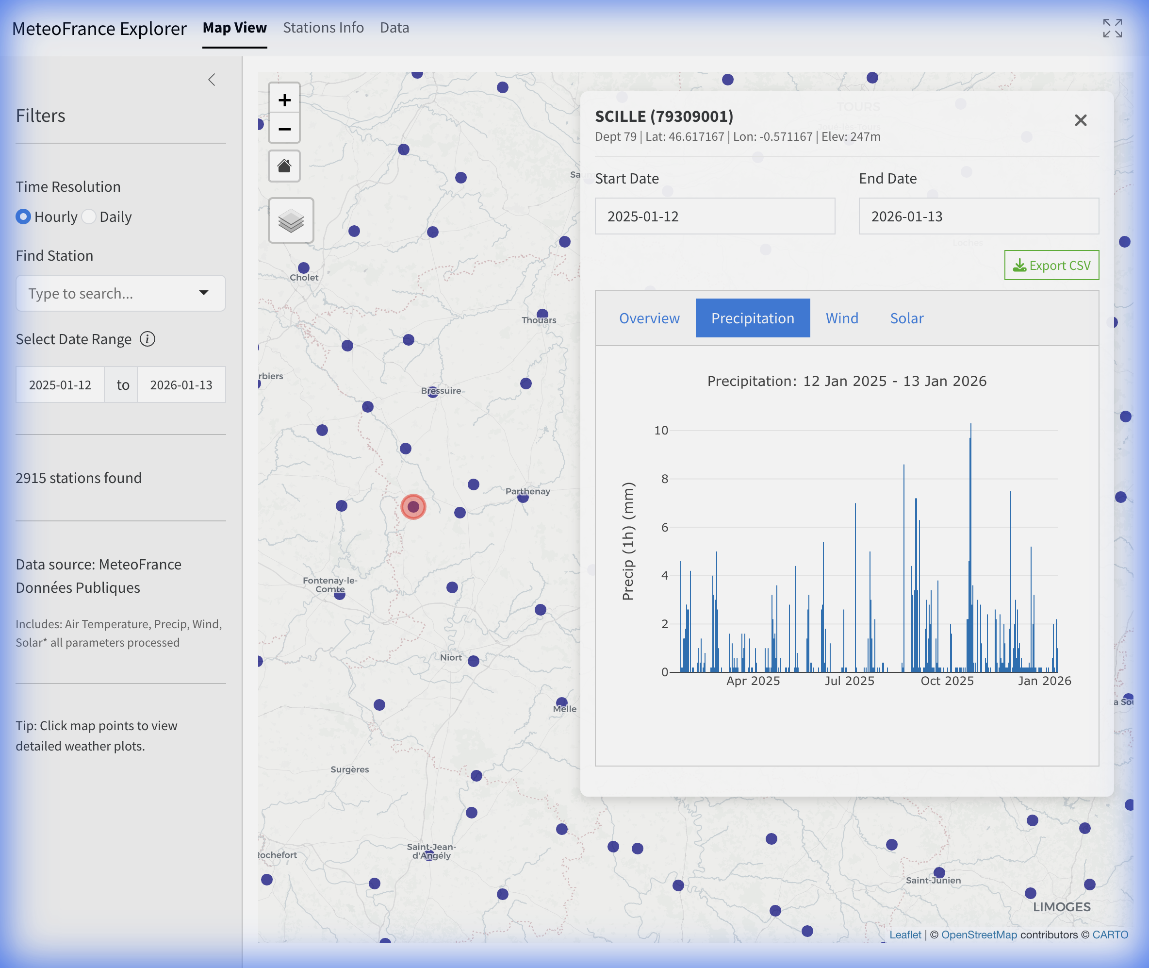Reset map to home view
This screenshot has width=1149, height=968.
pos(284,166)
